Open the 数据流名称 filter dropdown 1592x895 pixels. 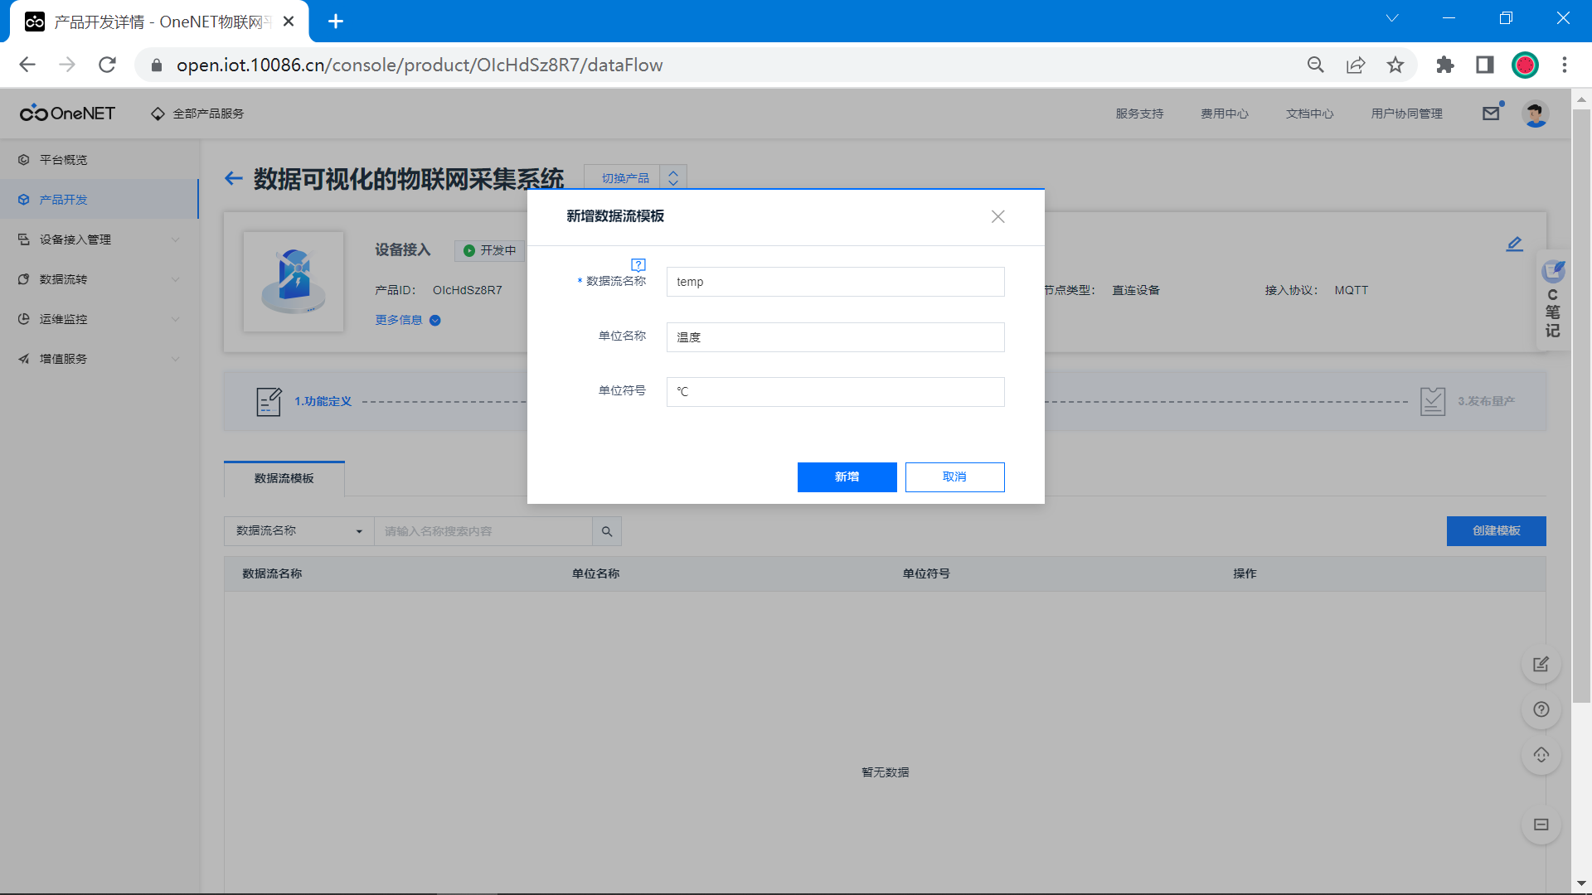click(298, 531)
